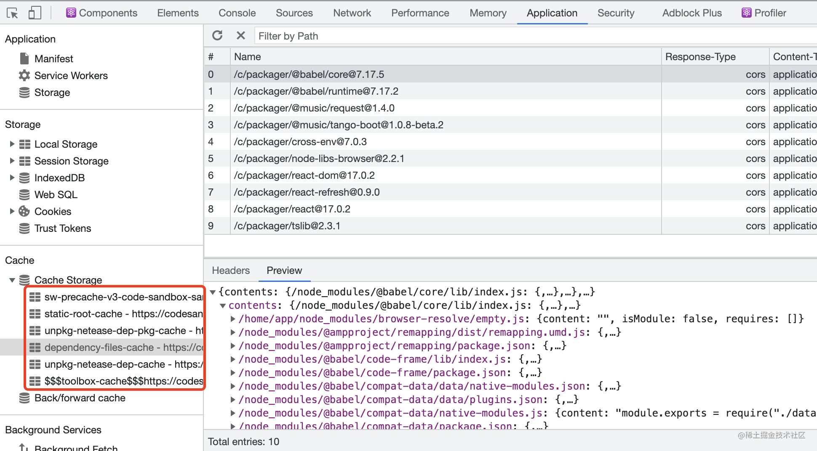
Task: Switch to the Components tab
Action: 101,13
